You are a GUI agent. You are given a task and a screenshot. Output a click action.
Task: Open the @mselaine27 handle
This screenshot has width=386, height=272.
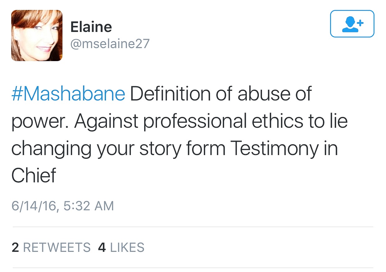click(110, 44)
